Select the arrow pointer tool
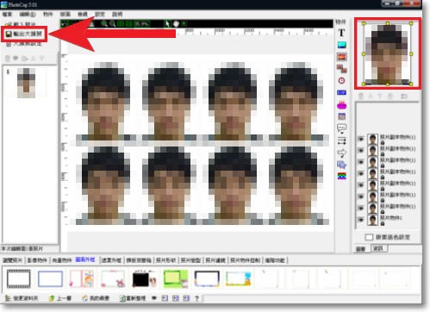Image resolution: width=430 pixels, height=312 pixels. 167,23
